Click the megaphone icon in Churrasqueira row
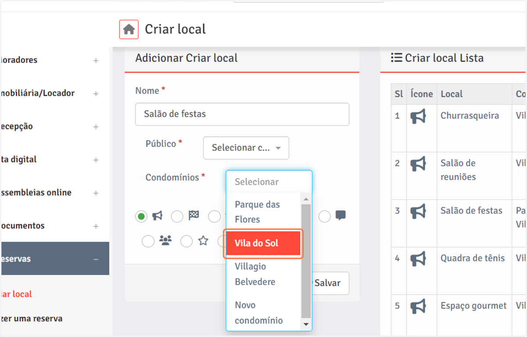This screenshot has height=337, width=527. [418, 116]
